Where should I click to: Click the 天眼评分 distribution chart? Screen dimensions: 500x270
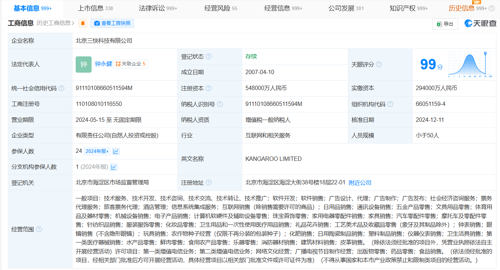pos(470,65)
